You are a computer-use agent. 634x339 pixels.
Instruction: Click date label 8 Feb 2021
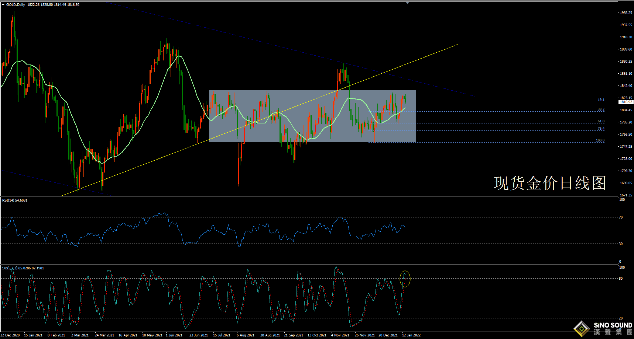(56, 335)
